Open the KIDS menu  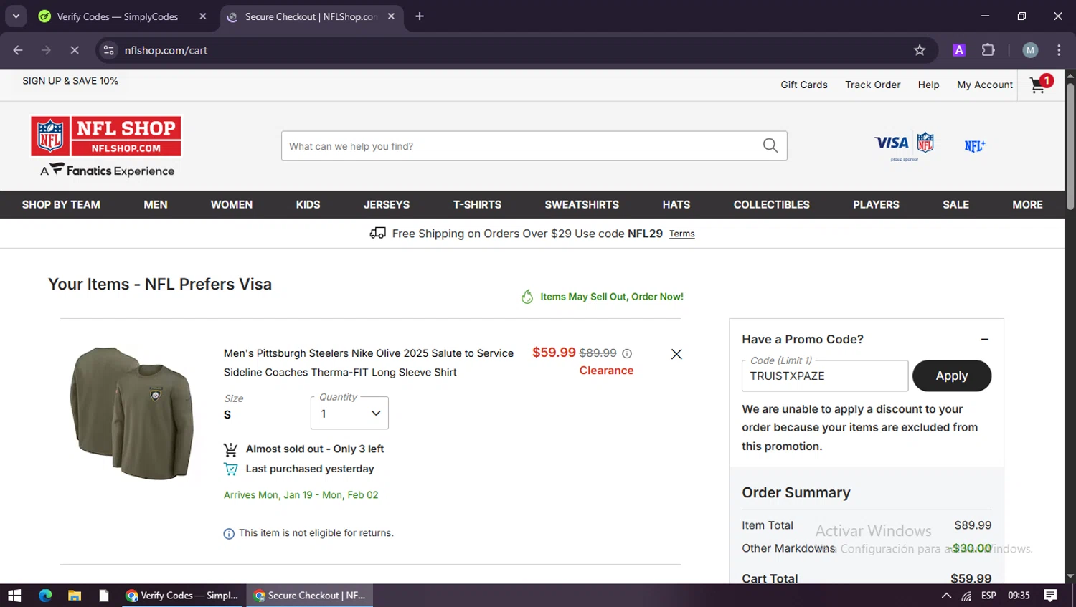click(308, 205)
